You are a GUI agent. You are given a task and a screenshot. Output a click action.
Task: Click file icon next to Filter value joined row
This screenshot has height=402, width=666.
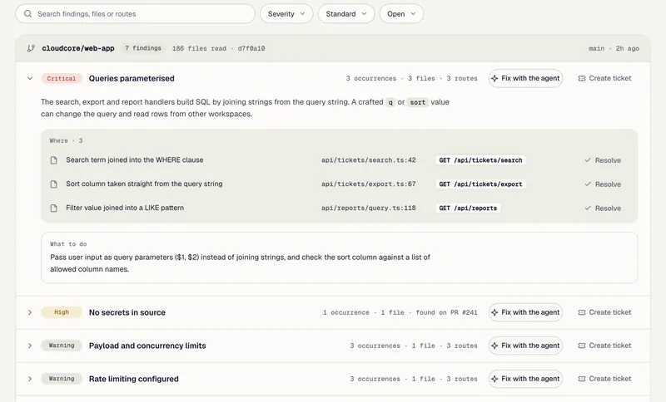tap(54, 208)
